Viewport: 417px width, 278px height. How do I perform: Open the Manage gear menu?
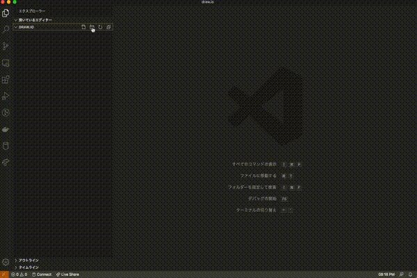pyautogui.click(x=6, y=262)
